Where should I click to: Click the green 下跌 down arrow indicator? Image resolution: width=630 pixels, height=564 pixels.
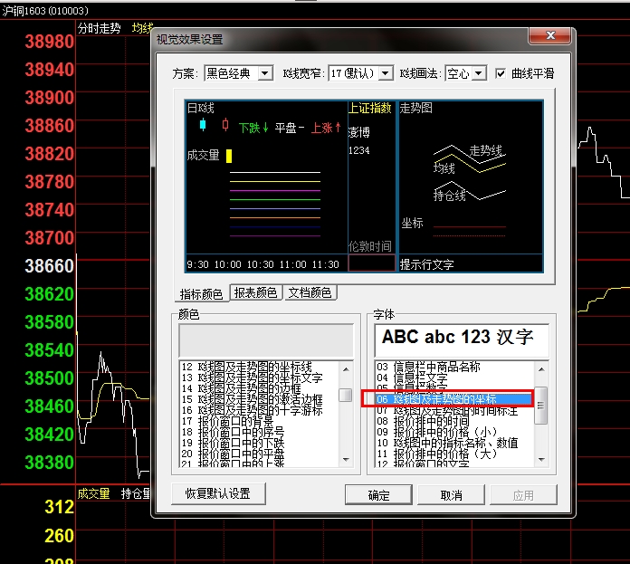coord(253,128)
